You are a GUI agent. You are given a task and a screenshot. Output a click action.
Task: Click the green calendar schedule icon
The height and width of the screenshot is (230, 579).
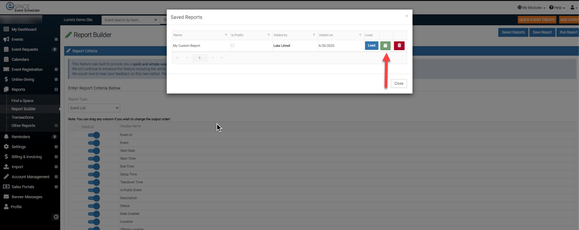(385, 45)
